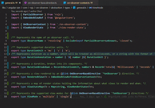Click PartialObserver in the line 1 import
155x108 pixels.
point(33,14)
